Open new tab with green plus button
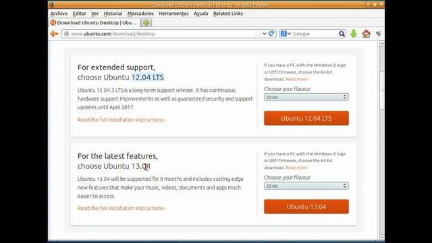Viewport: 432px width, 243px height. tap(146, 22)
